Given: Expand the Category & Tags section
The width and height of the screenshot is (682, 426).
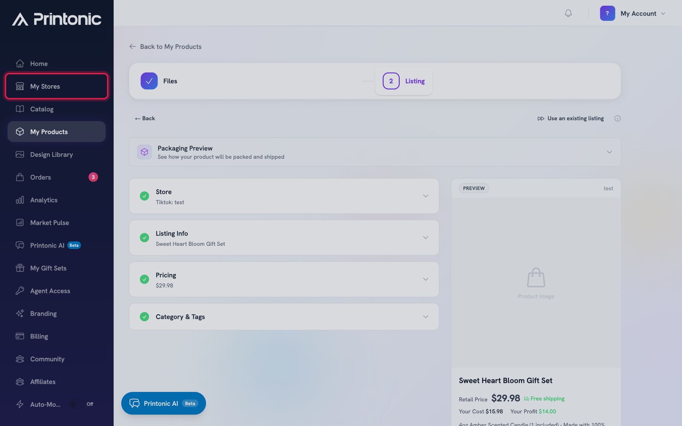Looking at the screenshot, I should [426, 317].
